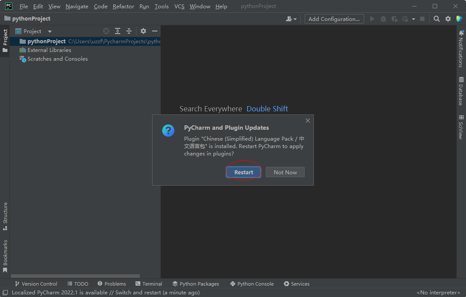
Task: Choose Not Now in the update dialog
Action: coord(285,172)
